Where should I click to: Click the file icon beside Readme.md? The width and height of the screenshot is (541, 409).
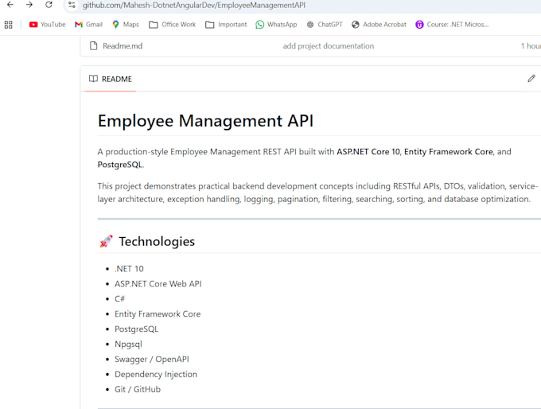point(94,46)
